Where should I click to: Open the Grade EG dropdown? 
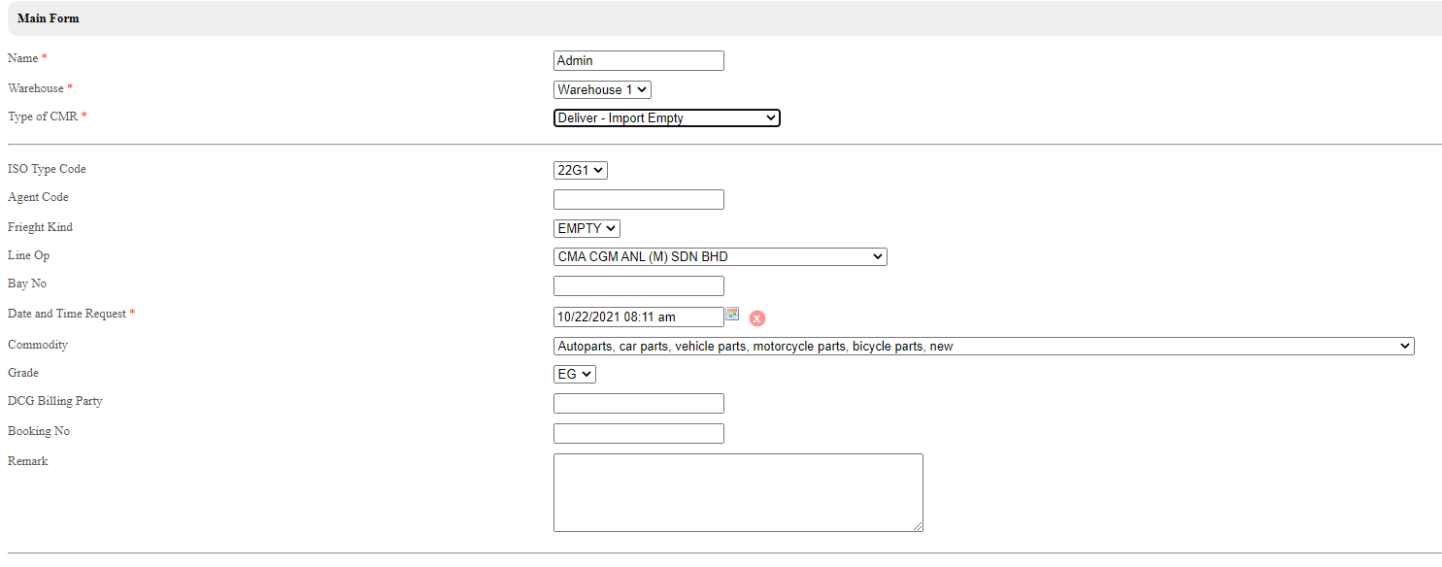pyautogui.click(x=574, y=374)
